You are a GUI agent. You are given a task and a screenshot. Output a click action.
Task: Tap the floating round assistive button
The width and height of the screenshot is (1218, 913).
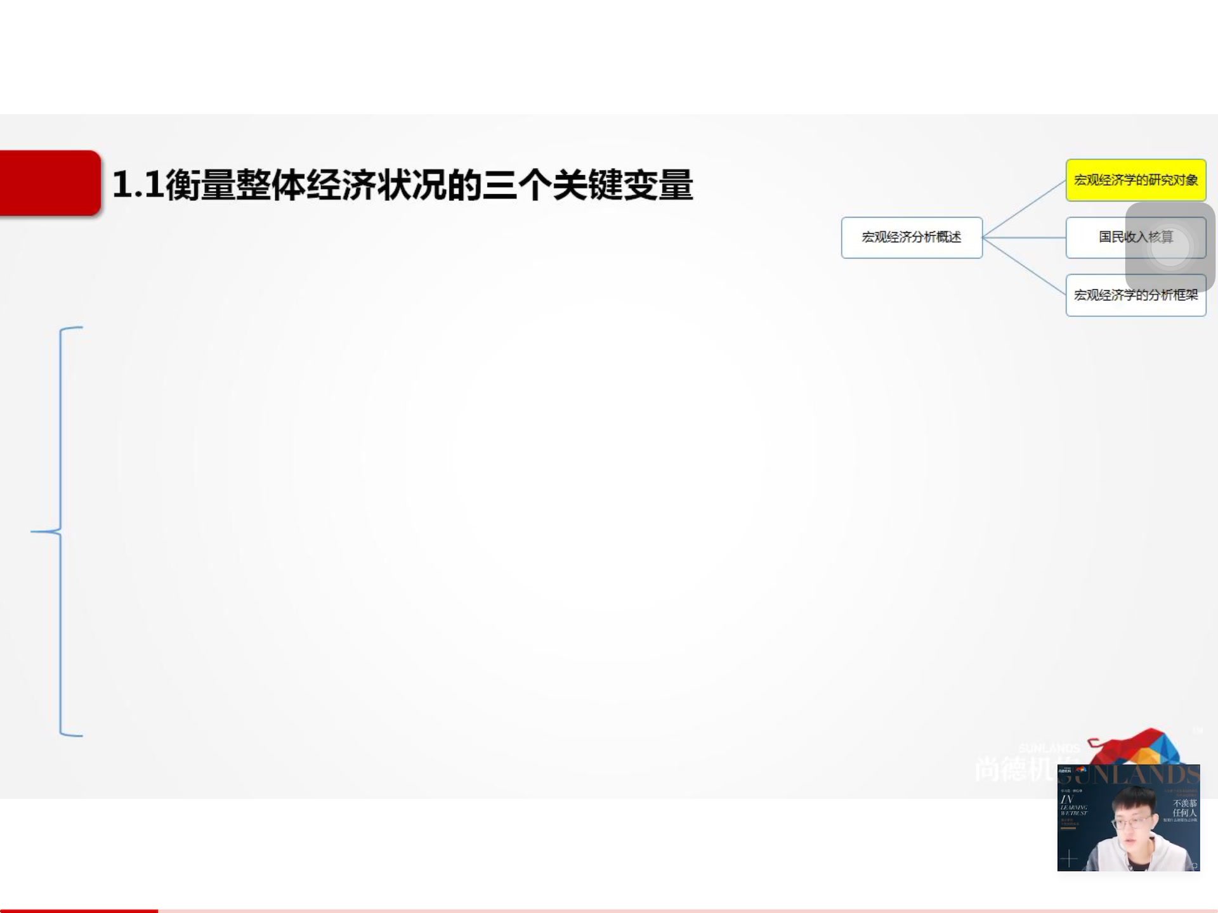click(x=1170, y=248)
